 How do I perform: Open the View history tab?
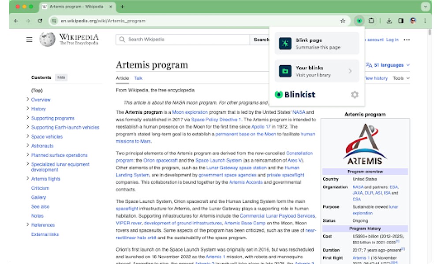(x=376, y=78)
